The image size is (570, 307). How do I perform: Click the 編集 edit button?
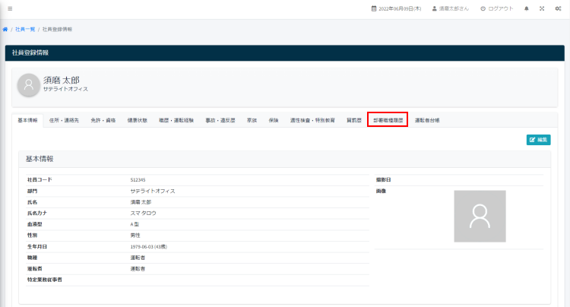pos(538,140)
